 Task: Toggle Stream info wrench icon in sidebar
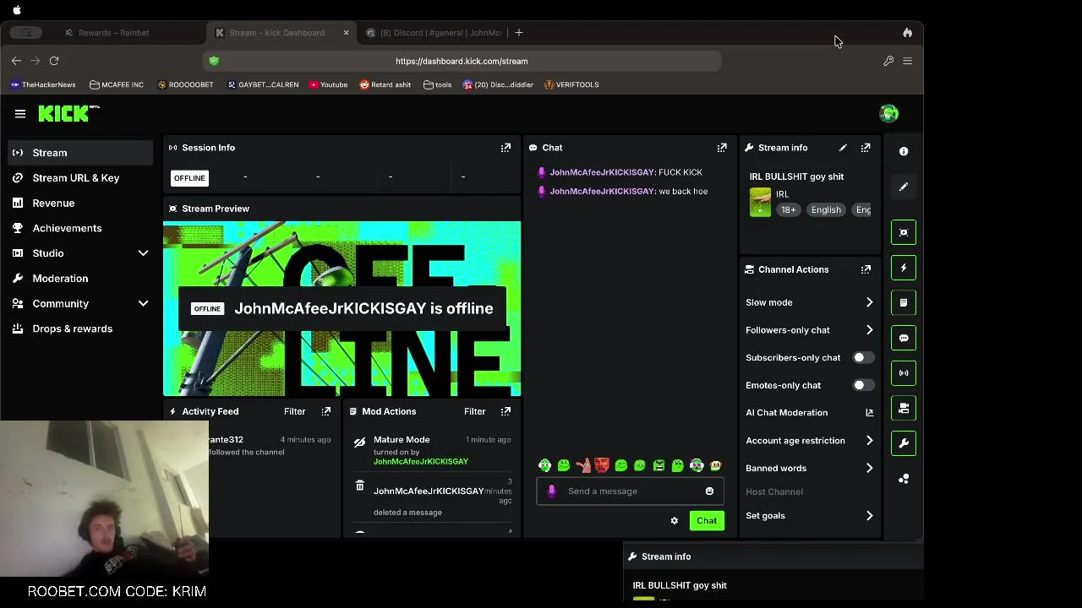click(904, 443)
